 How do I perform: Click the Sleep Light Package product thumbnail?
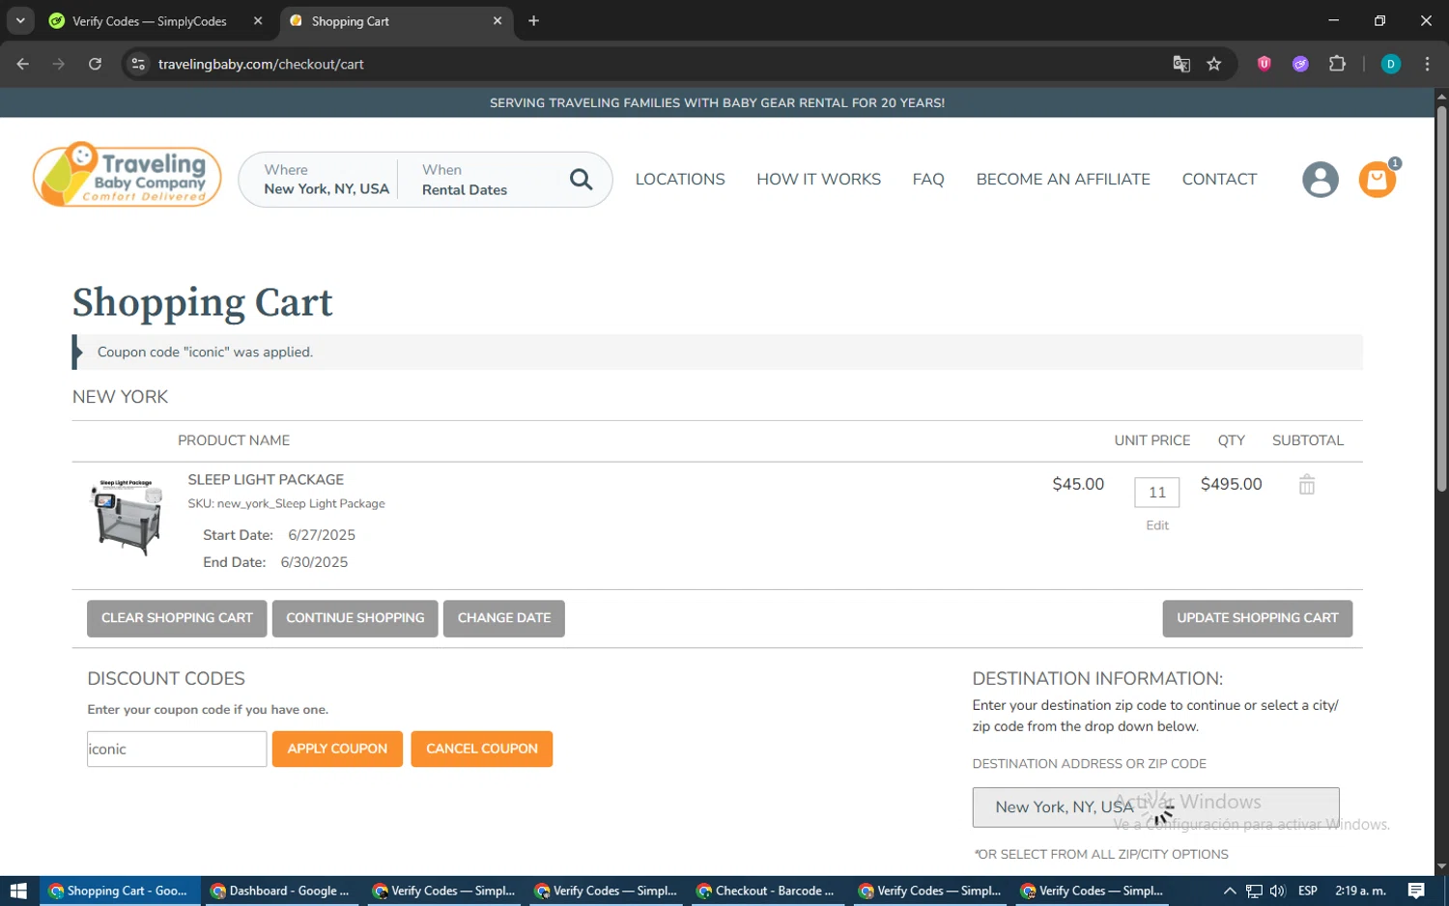point(127,517)
